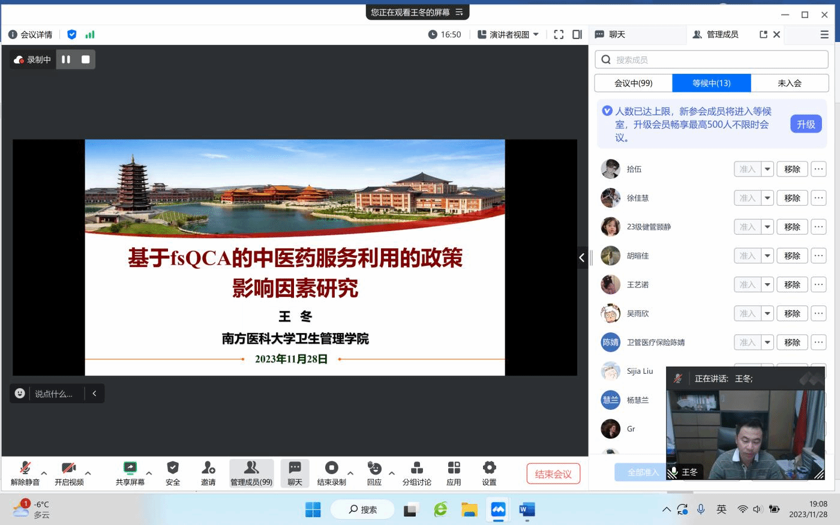Image resolution: width=840 pixels, height=525 pixels.
Task: Open the 演讲者视图 view dropdown
Action: [508, 35]
